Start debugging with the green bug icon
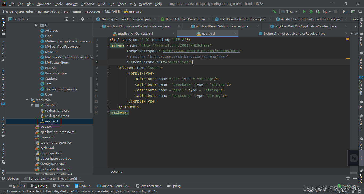This screenshot has height=194, width=364. click(311, 11)
